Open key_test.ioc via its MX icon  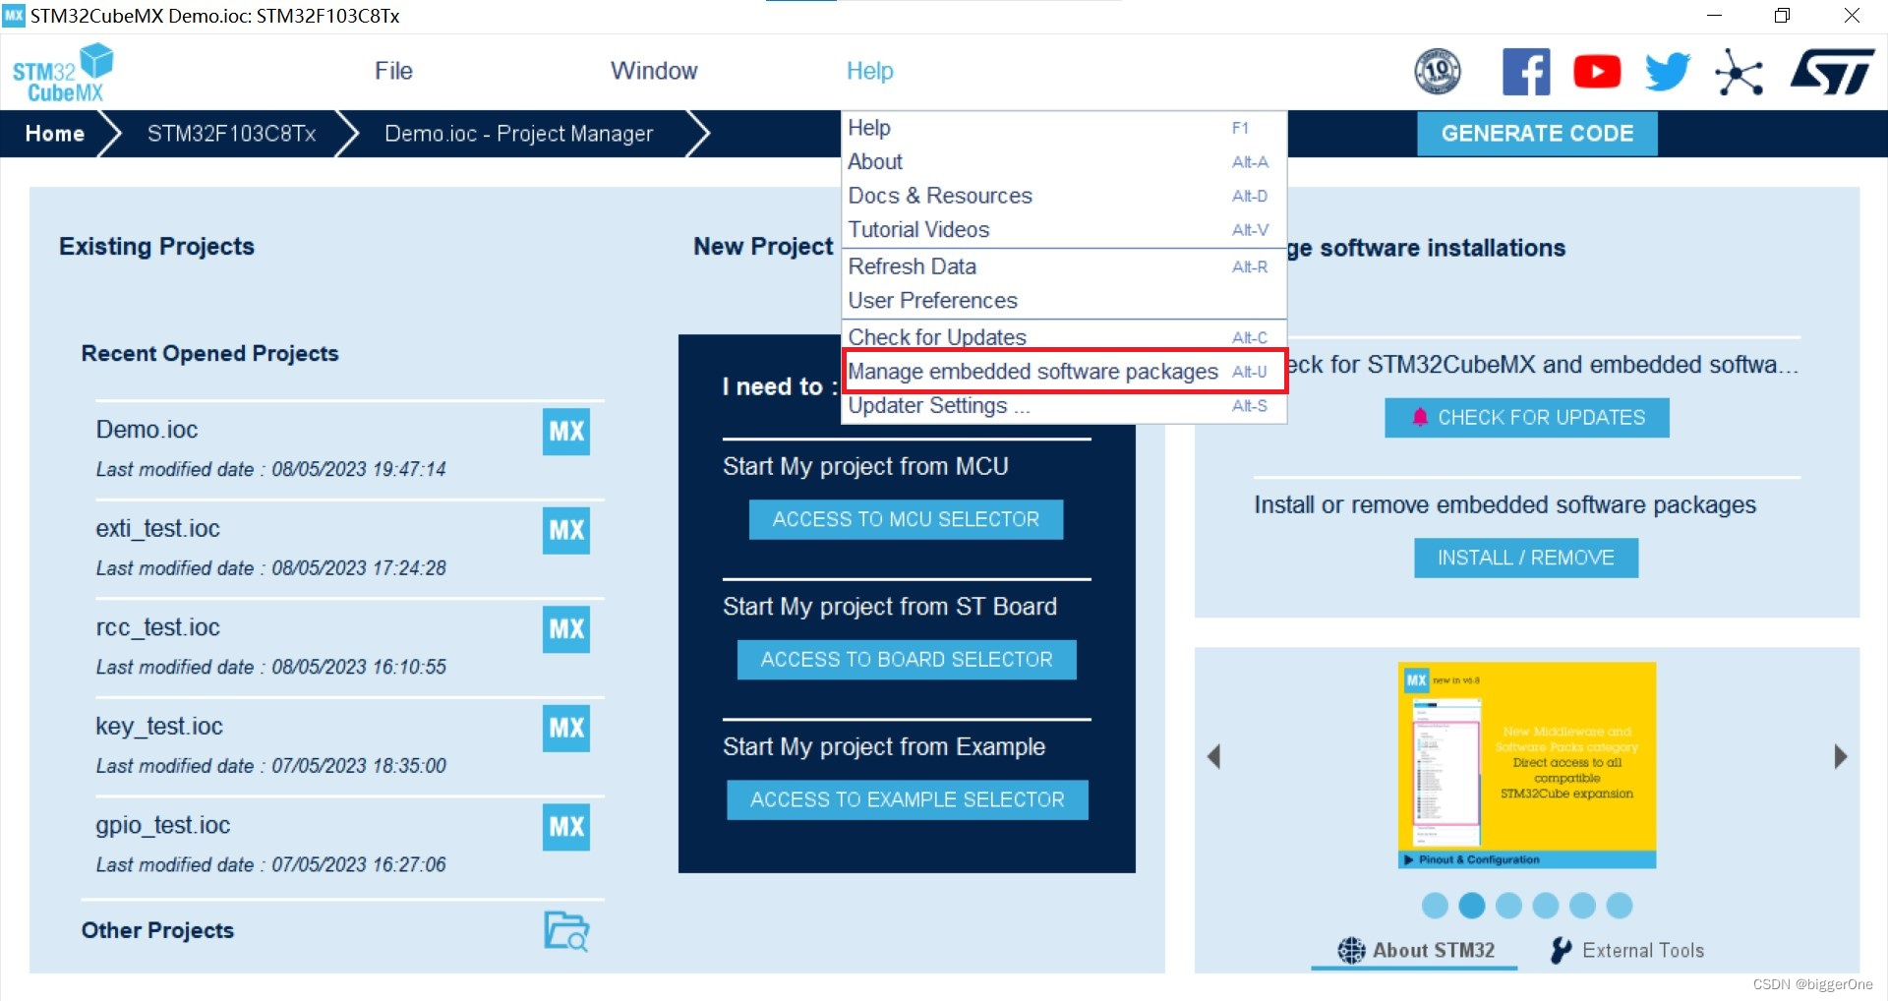[566, 729]
